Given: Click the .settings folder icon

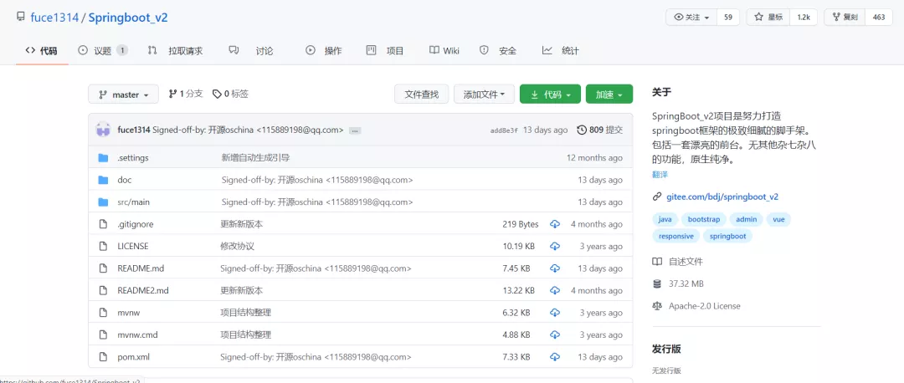Looking at the screenshot, I should [x=103, y=158].
